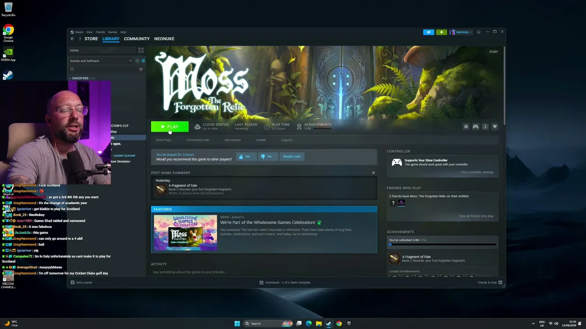Open the Store Page link
Screen dimensions: 586x329
(x=163, y=140)
